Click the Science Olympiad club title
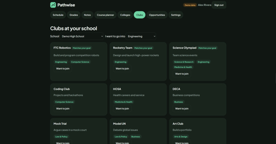Viewport: 276px width, 144px height. click(185, 48)
